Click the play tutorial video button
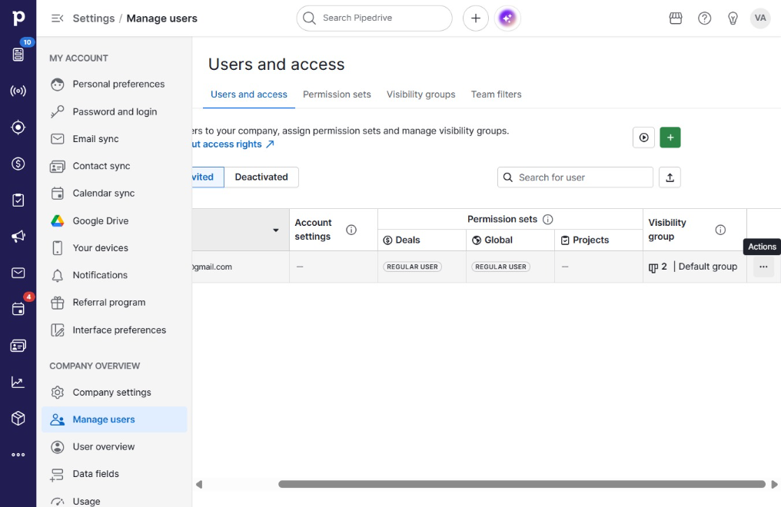Screen dimensions: 781x507 tap(643, 138)
